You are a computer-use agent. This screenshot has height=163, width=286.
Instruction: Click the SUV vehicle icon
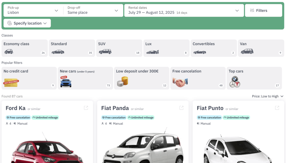(x=105, y=52)
